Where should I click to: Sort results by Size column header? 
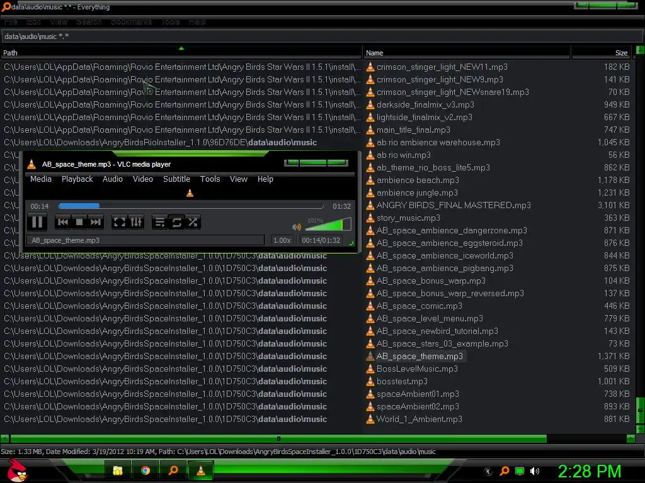[x=602, y=53]
